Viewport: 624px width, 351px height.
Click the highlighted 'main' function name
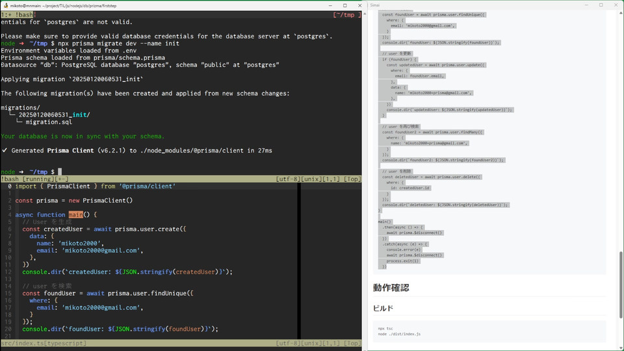tap(75, 214)
